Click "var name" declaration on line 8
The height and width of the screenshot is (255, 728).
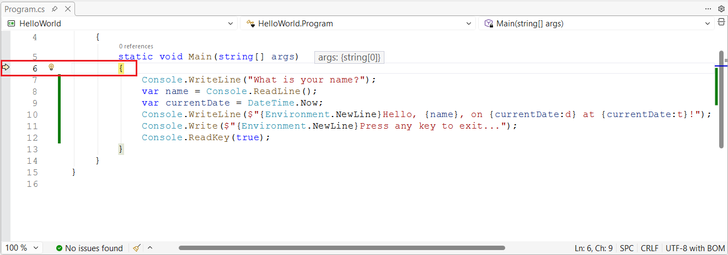point(165,91)
